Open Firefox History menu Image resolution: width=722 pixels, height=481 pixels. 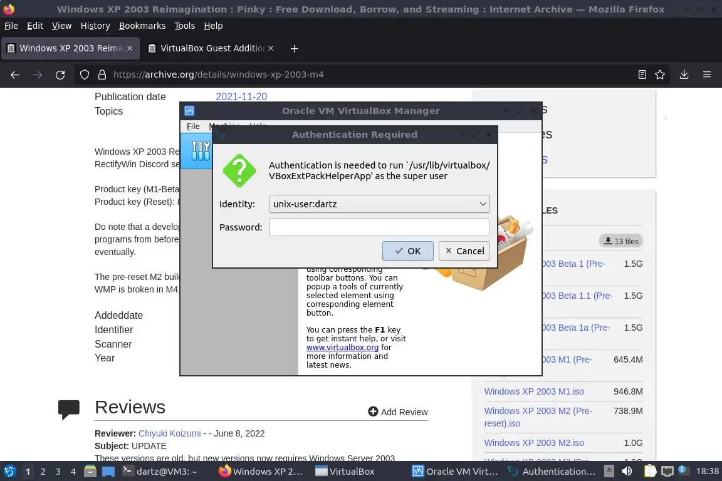[x=95, y=26]
